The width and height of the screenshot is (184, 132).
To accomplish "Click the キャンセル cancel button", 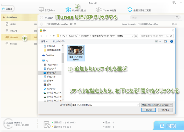I will (x=165, y=110).
